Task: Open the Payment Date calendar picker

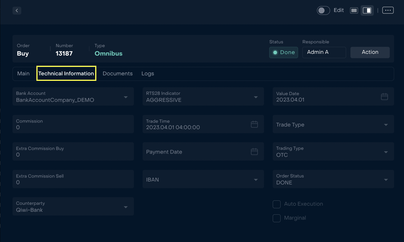Action: click(x=254, y=152)
